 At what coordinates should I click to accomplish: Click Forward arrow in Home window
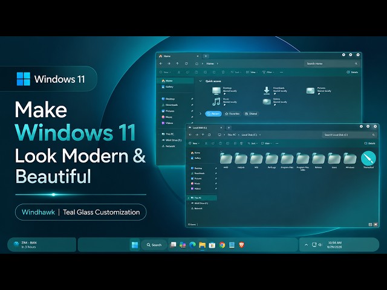(x=169, y=63)
